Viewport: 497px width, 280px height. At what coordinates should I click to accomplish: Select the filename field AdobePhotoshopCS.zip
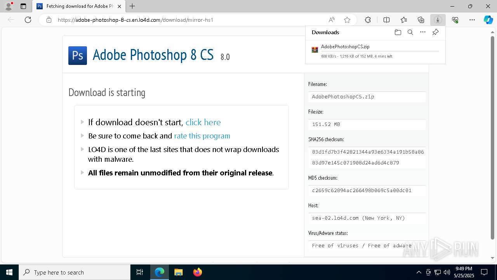[367, 97]
